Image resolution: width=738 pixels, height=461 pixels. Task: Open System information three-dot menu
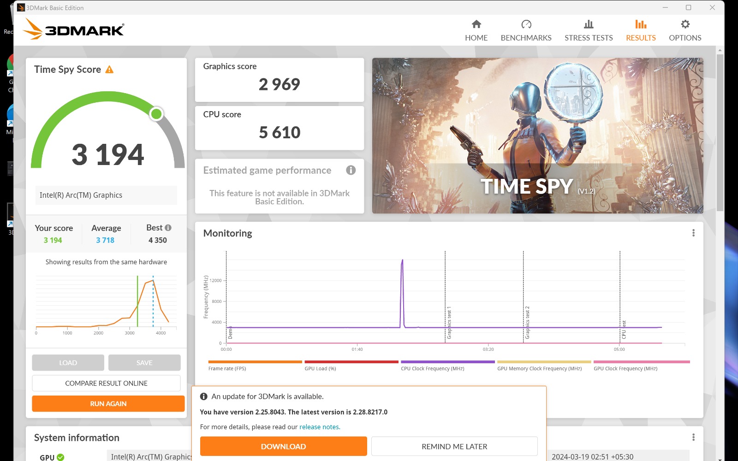(693, 437)
